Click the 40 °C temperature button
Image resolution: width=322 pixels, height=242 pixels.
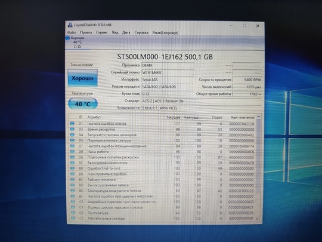[x=83, y=104]
